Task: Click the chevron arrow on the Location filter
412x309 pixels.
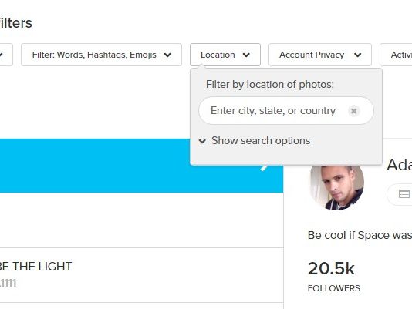Action: 246,55
